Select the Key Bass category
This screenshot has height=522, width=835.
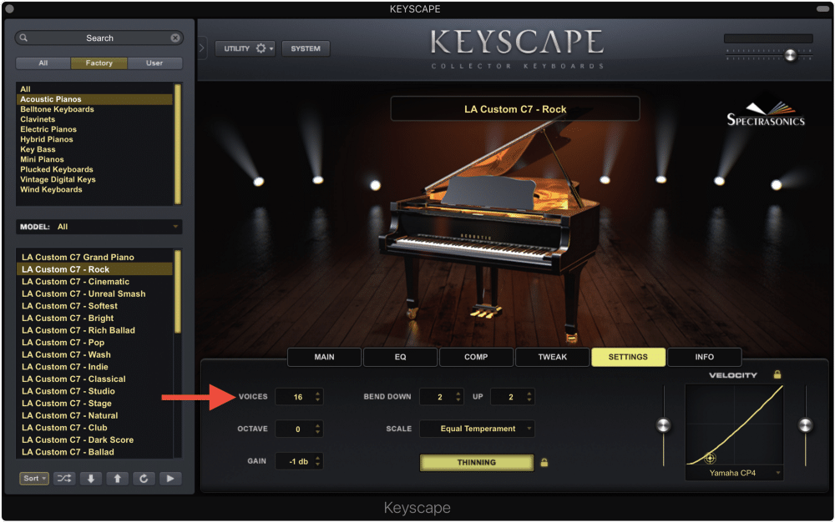coord(94,149)
